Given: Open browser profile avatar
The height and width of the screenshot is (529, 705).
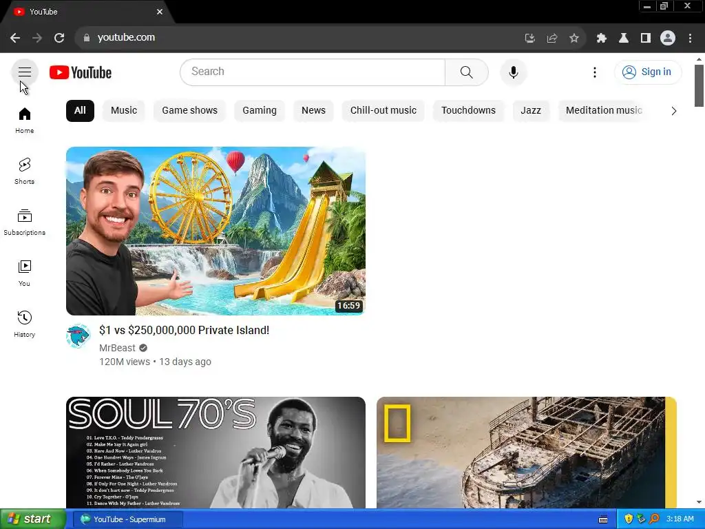Looking at the screenshot, I should [668, 39].
